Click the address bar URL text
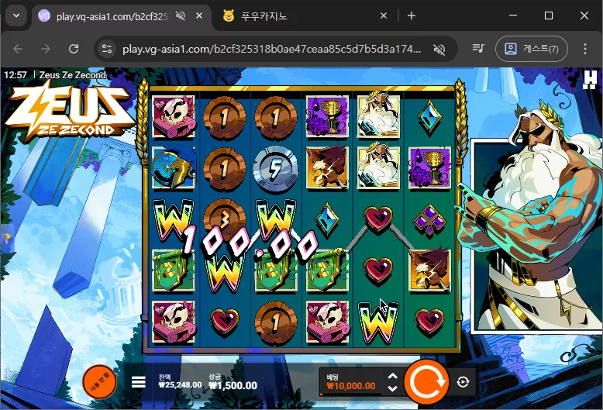 271,50
